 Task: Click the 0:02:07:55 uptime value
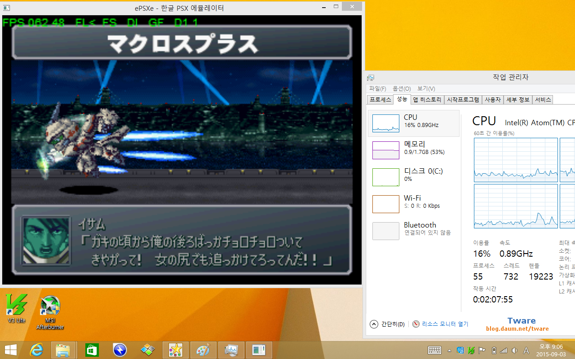(x=493, y=299)
